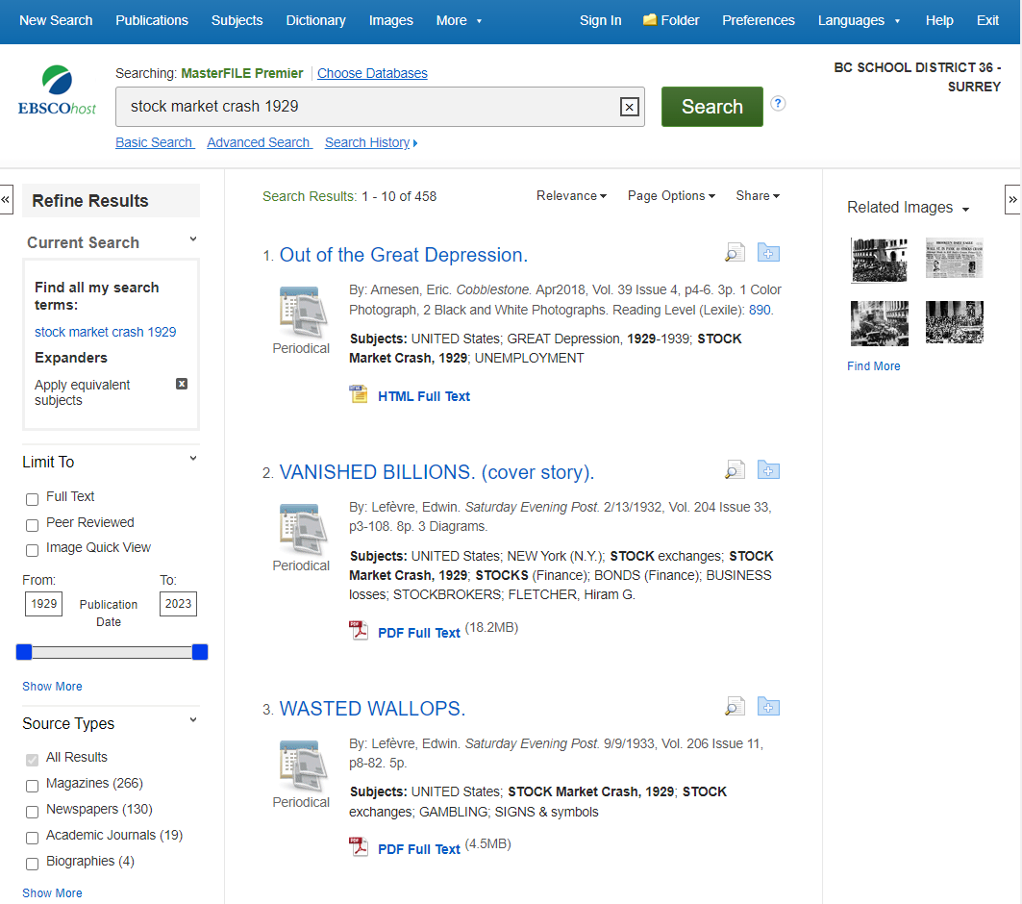The height and width of the screenshot is (904, 1022).
Task: Add Out of the Great Depression to folder
Action: coord(768,252)
